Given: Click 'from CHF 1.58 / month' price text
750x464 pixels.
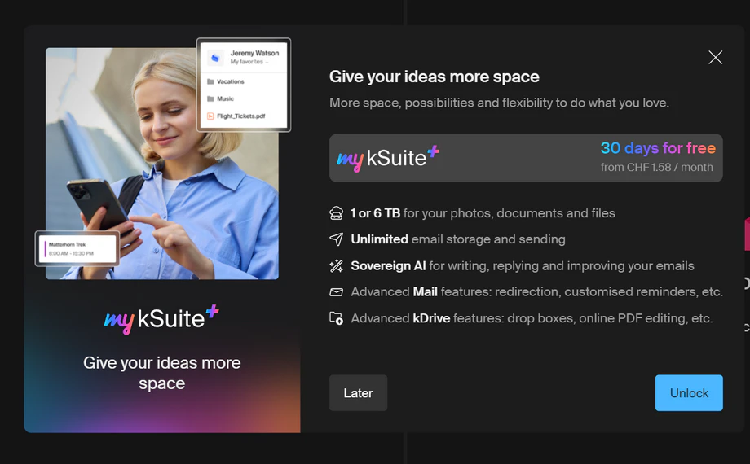Looking at the screenshot, I should 657,167.
